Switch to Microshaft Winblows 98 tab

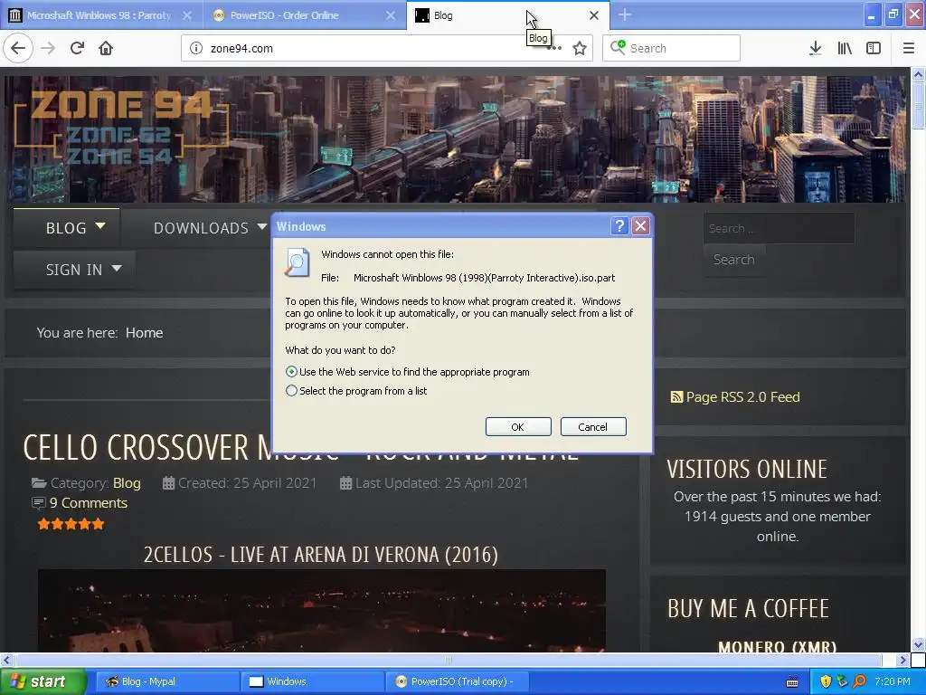click(x=99, y=15)
